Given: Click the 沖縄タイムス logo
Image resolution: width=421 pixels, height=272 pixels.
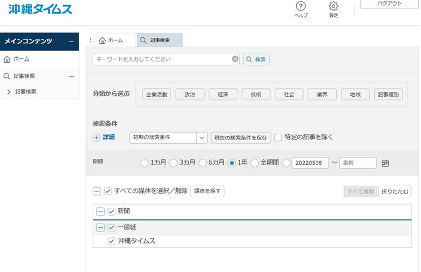Looking at the screenshot, I should [41, 9].
